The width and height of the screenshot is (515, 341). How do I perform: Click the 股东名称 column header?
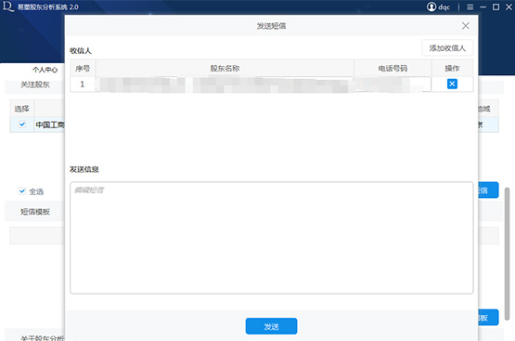click(225, 69)
